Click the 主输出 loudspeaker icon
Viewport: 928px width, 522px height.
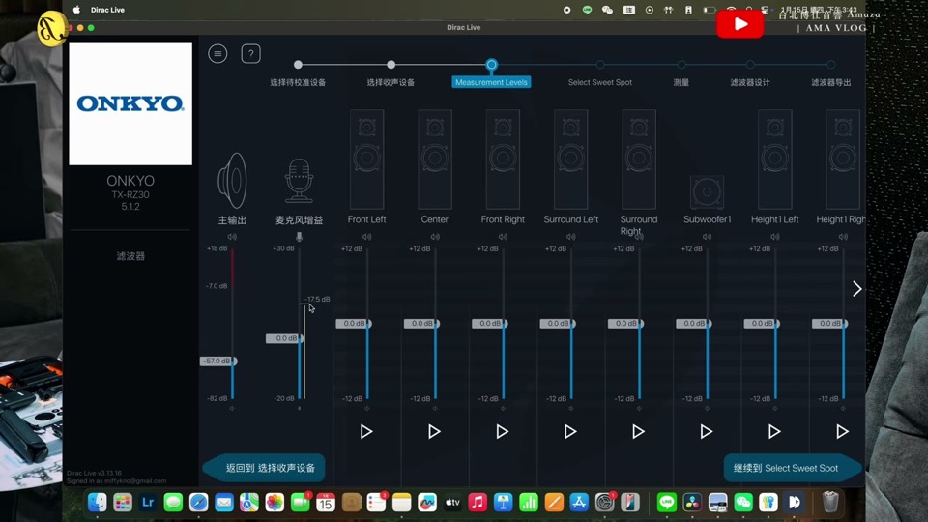[x=232, y=181]
